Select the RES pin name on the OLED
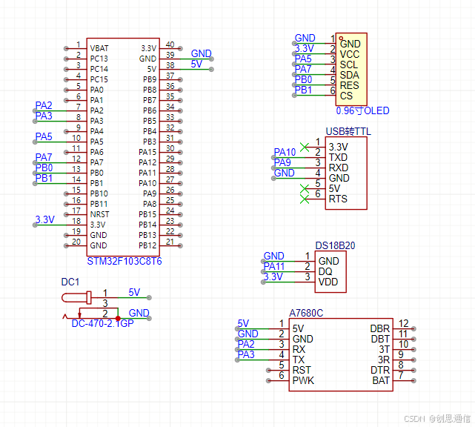The image size is (475, 427). coord(349,85)
